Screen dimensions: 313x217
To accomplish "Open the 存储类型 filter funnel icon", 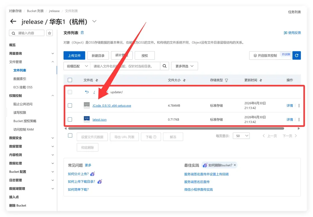I will [226, 80].
